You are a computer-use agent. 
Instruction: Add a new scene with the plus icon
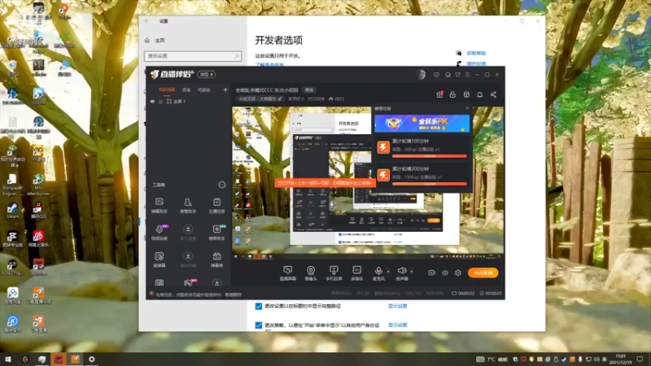tap(225, 89)
